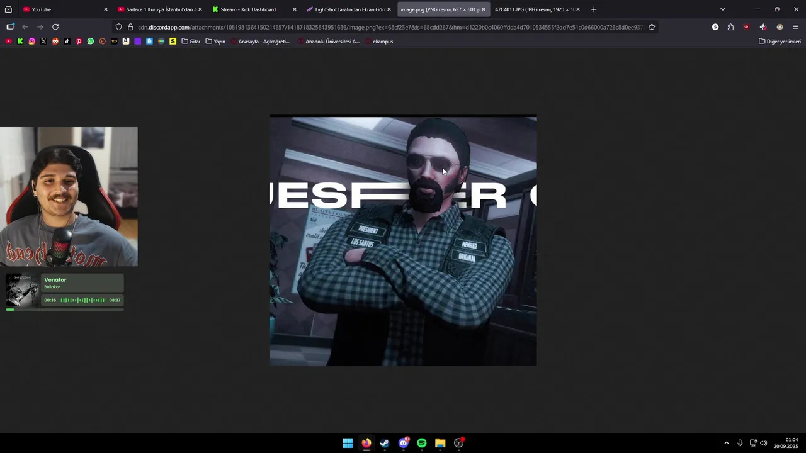This screenshot has height=453, width=806.
Task: Open the Amazon bookmark icon
Action: coord(126,42)
